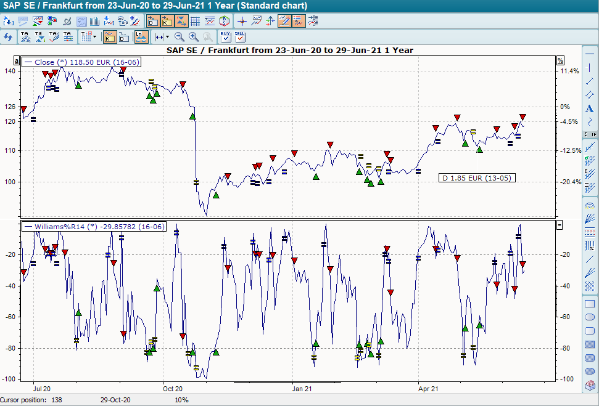Open the TA grid dropdown arrow

click(94, 37)
